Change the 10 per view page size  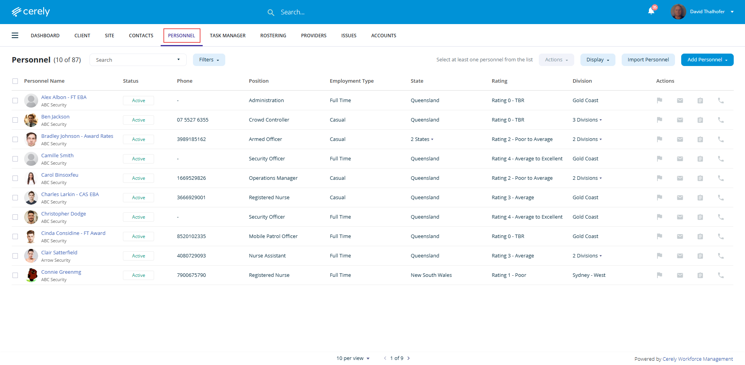353,358
